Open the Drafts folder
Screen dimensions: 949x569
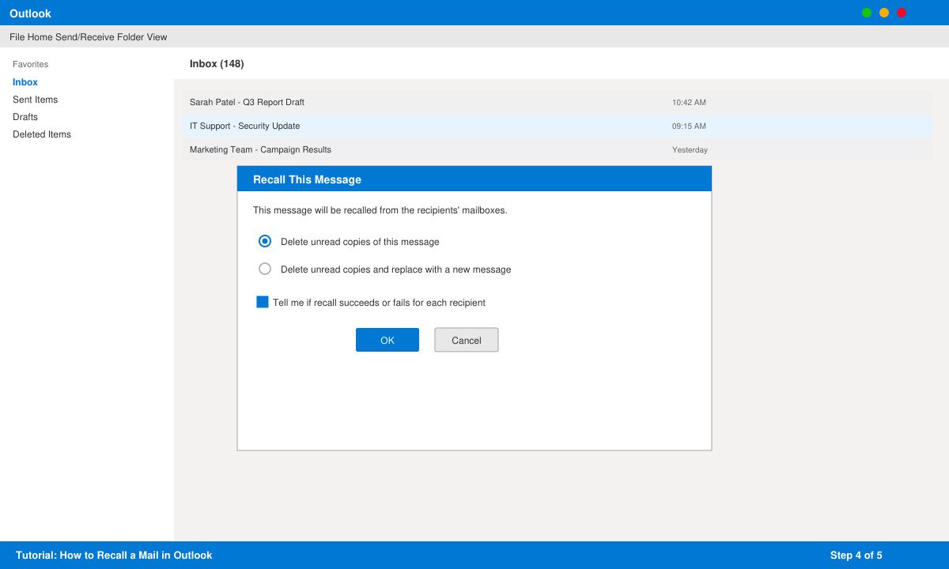[25, 117]
